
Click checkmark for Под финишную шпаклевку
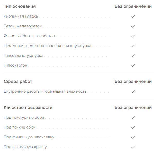click(133, 137)
